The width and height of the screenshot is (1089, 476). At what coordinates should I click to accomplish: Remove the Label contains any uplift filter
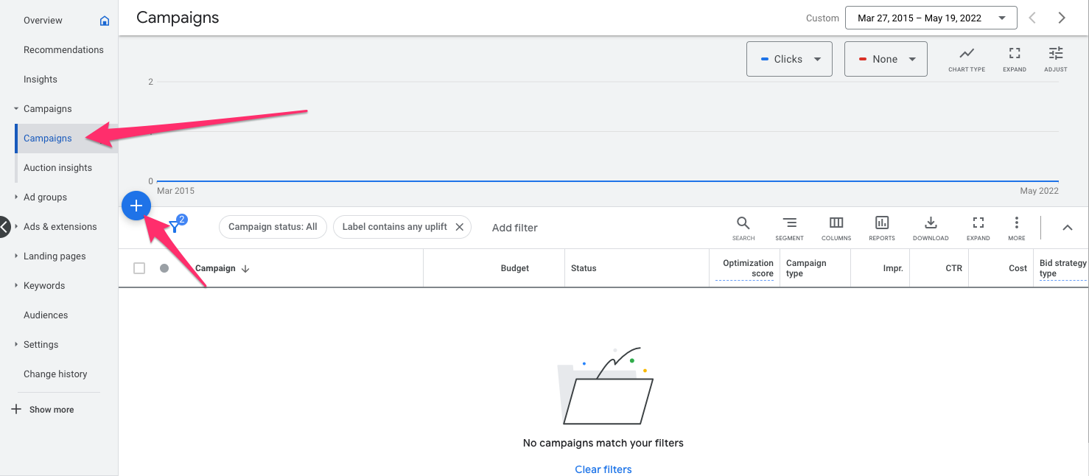[x=459, y=227]
